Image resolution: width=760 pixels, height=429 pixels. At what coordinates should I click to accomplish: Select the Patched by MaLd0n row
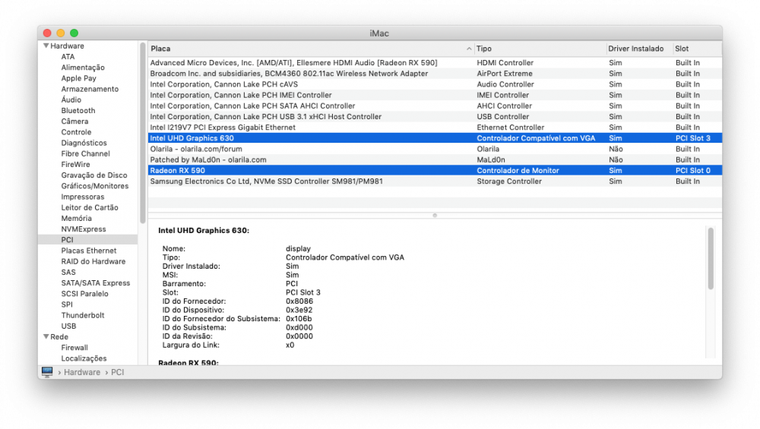pos(435,159)
